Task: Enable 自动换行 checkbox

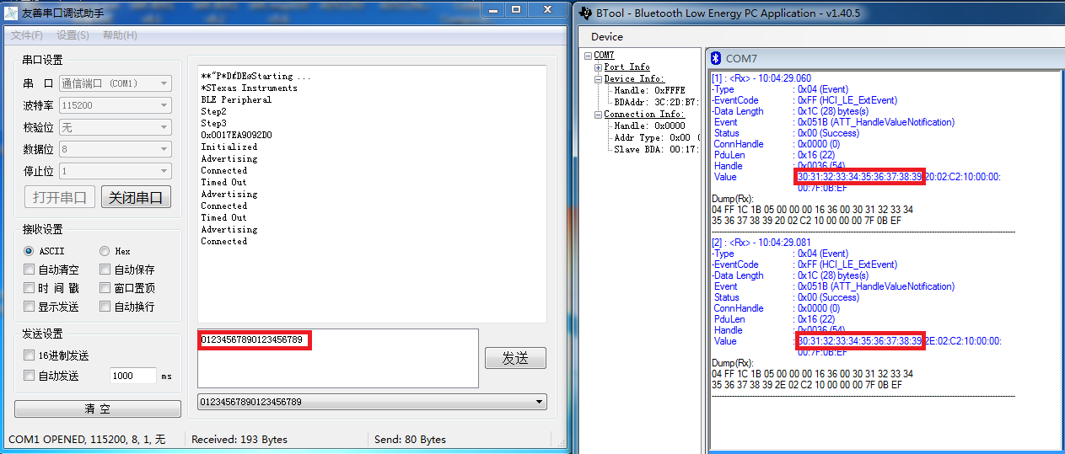Action: coord(105,307)
